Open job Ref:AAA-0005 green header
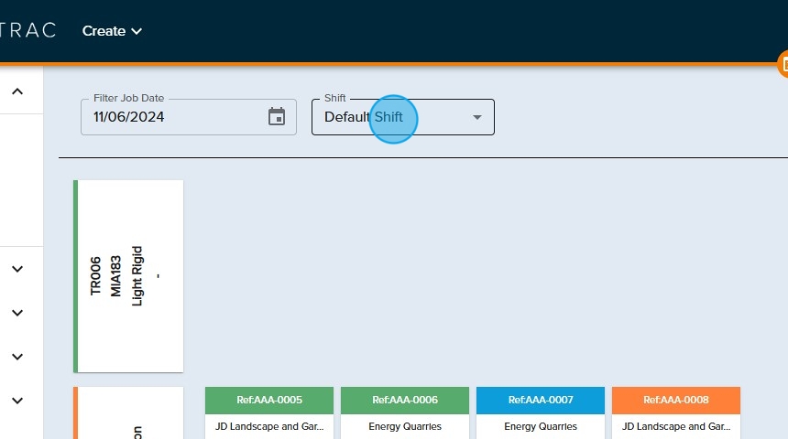 point(269,400)
